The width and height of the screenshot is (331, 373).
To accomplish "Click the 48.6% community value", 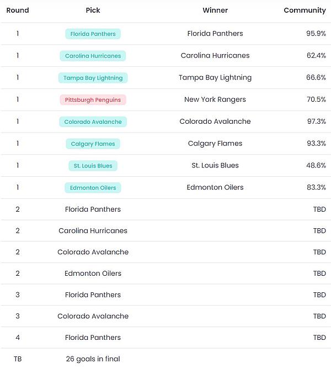I will click(316, 165).
